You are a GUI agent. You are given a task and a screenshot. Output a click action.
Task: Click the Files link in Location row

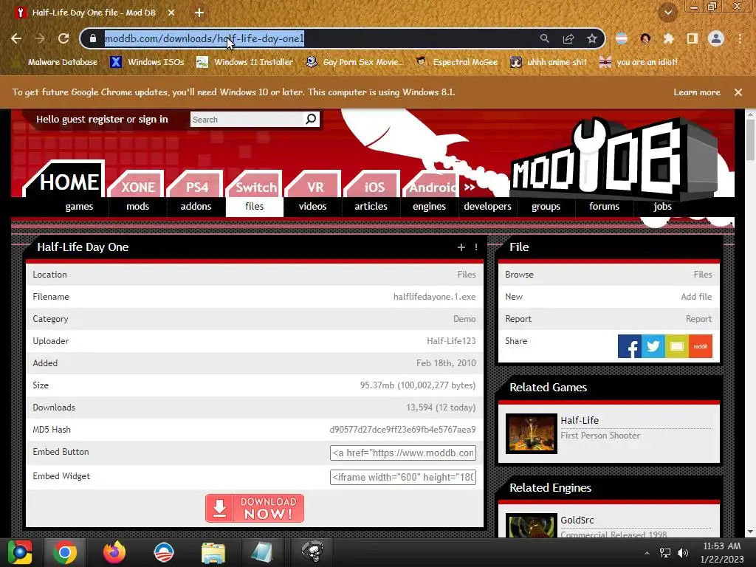coord(467,275)
